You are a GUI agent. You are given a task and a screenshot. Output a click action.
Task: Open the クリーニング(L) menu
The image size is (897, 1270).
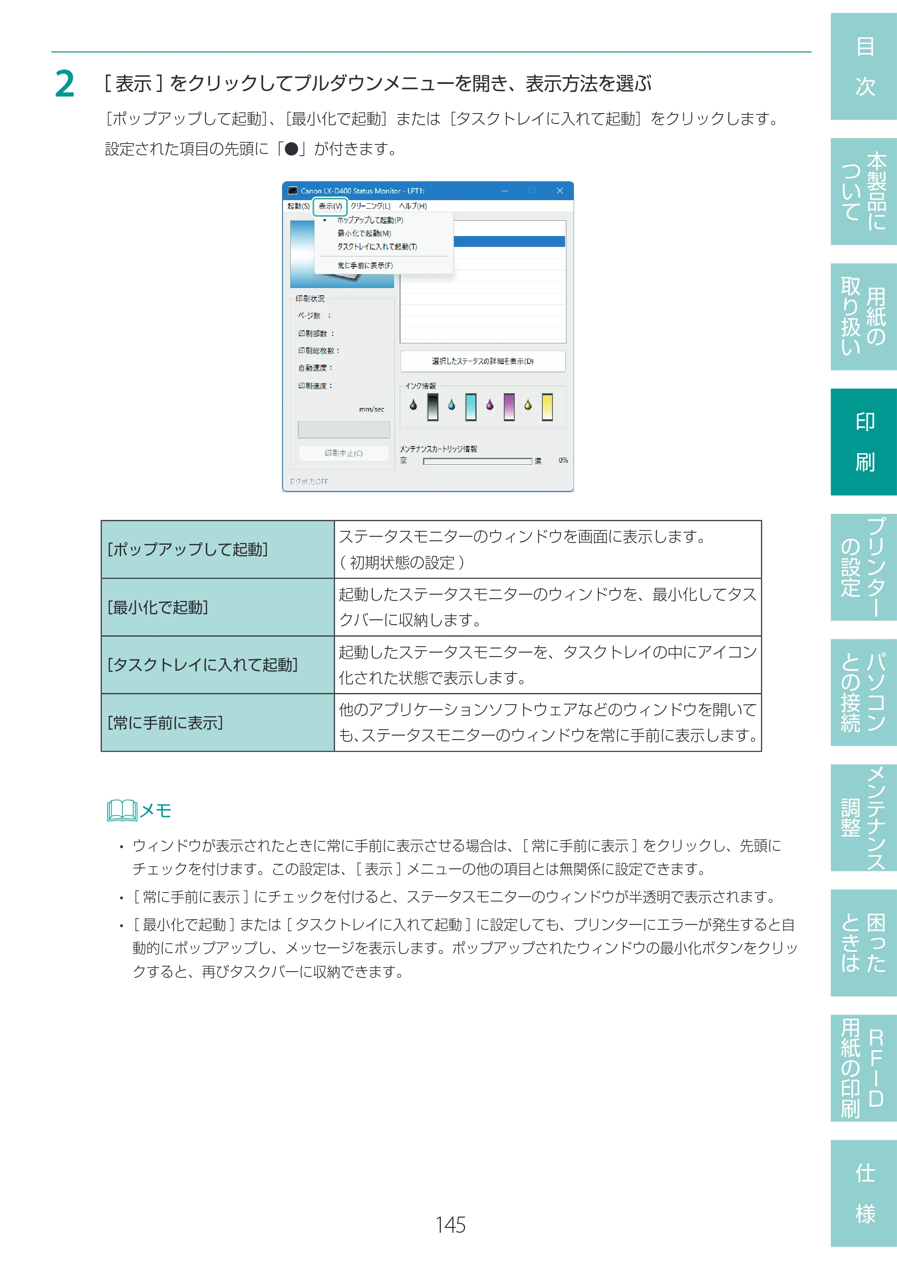pyautogui.click(x=370, y=206)
